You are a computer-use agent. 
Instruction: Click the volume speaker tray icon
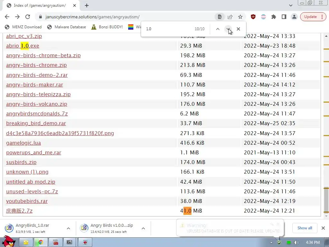click(x=296, y=242)
